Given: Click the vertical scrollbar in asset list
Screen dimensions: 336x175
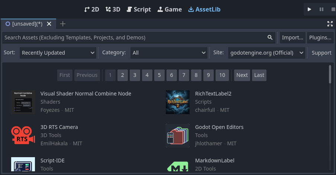Looking at the screenshot, I should click(x=330, y=74).
